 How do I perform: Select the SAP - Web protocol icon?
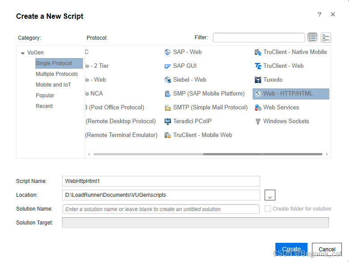point(168,52)
